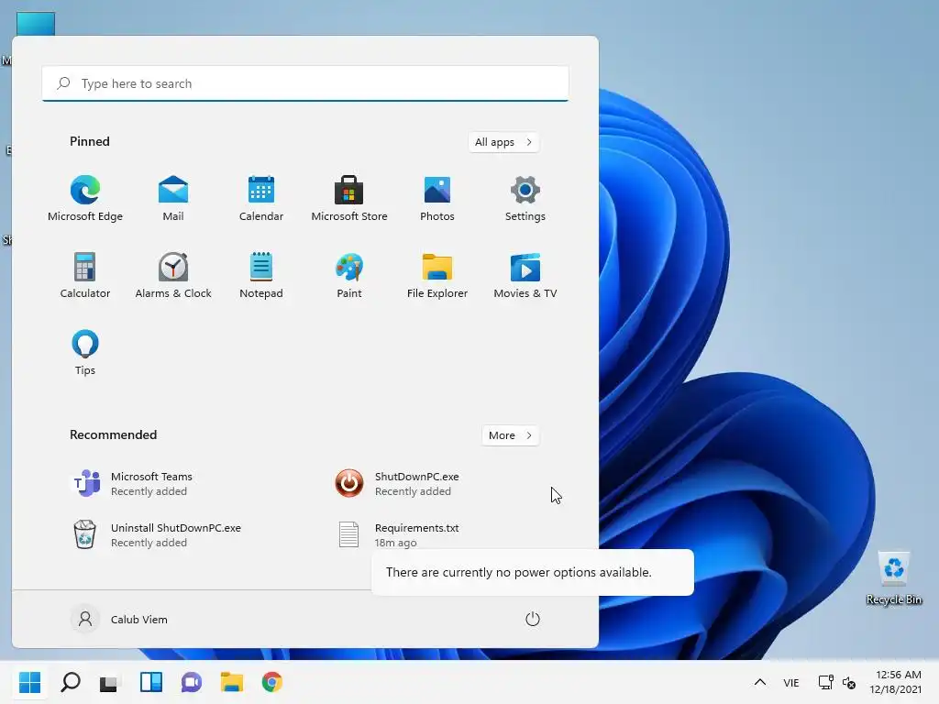
Task: Launch the Mail app
Action: [173, 199]
